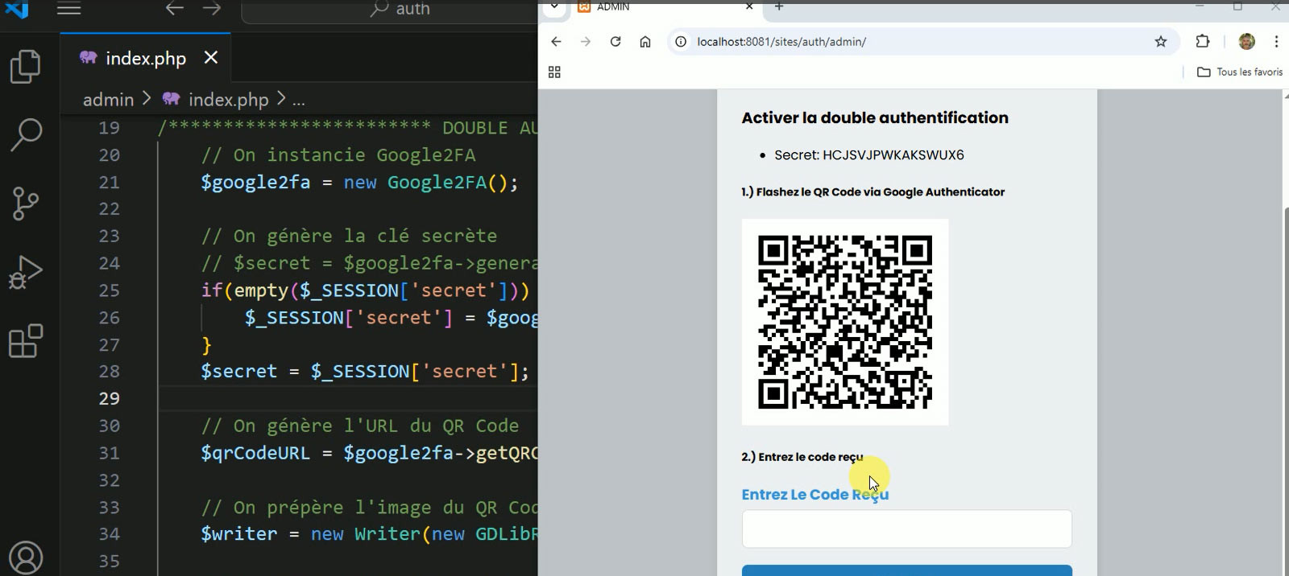Open a new Chrome tab
1289x576 pixels.
pyautogui.click(x=779, y=6)
